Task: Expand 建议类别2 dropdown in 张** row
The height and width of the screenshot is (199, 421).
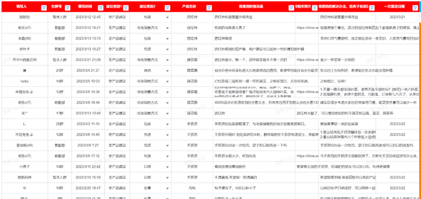Action: coord(167,113)
